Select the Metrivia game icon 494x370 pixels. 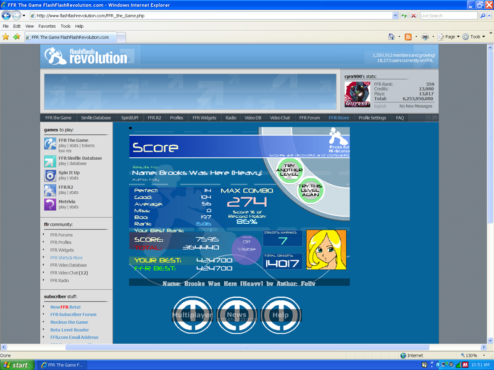50,205
